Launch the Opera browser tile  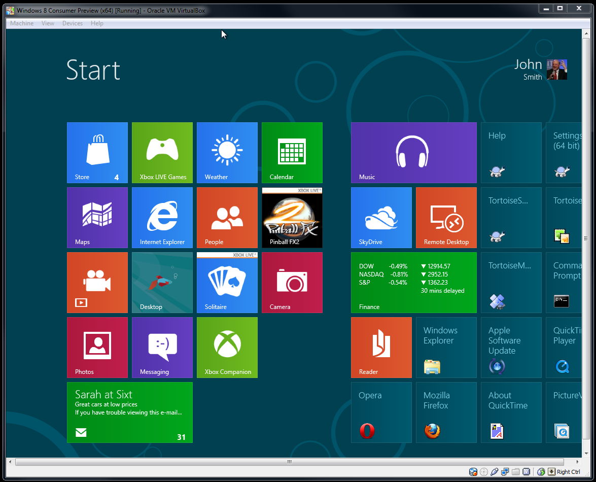(381, 412)
